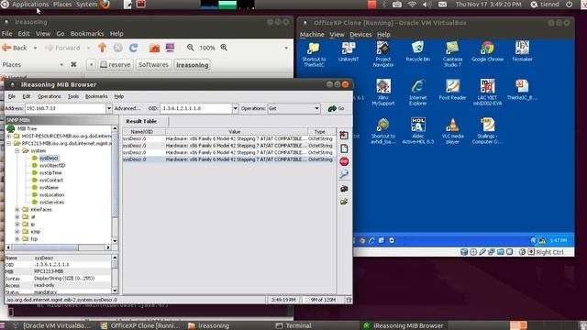Click the Softwares path button

(x=153, y=65)
